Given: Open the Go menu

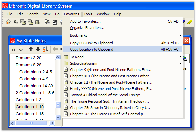Looking at the screenshot, I should tap(57, 14).
